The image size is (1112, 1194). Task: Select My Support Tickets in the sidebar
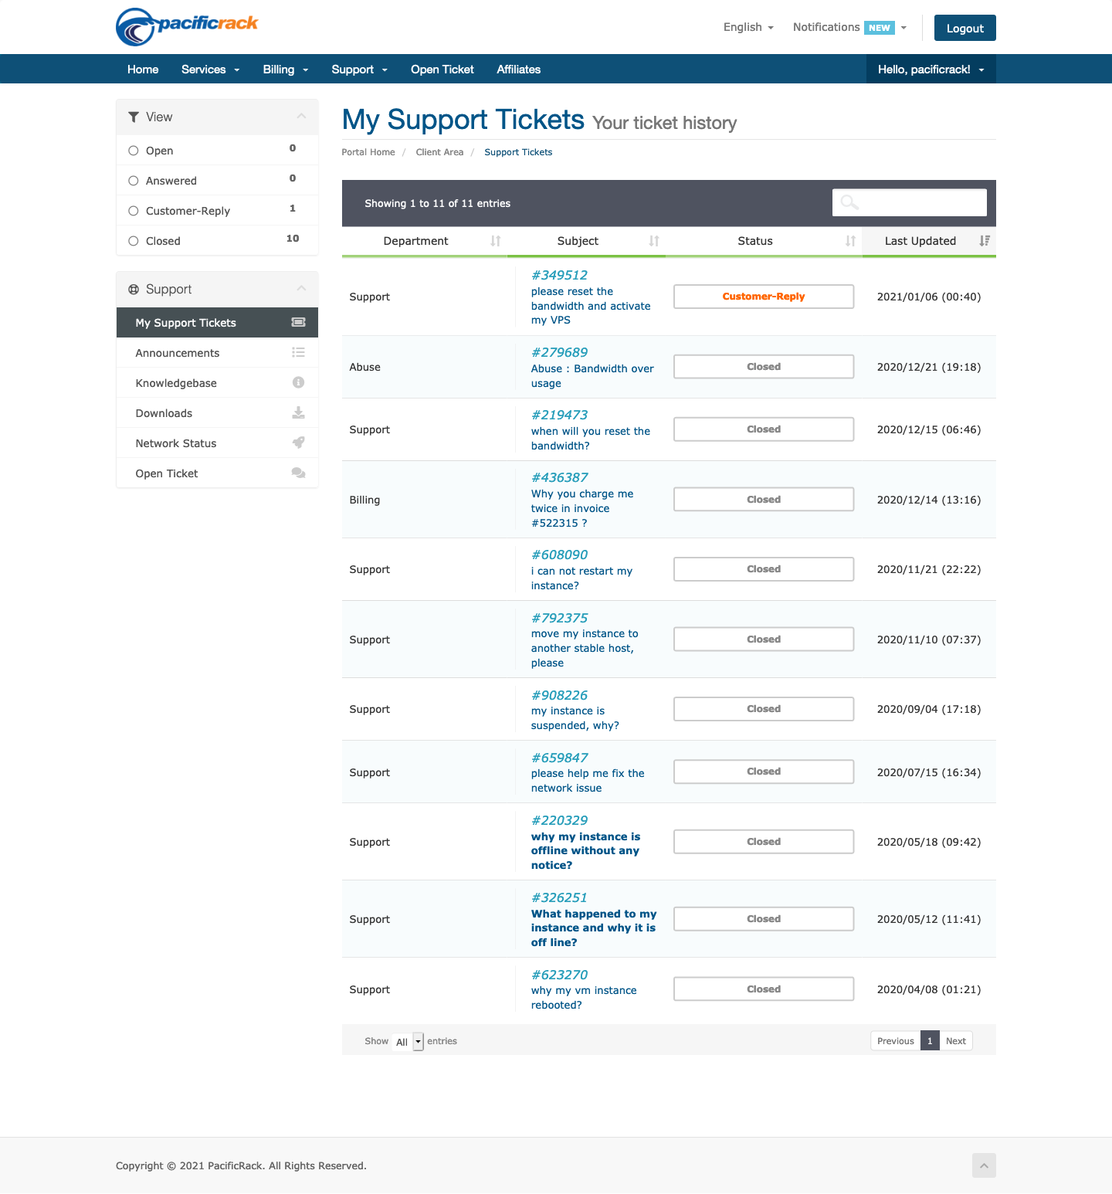point(217,323)
